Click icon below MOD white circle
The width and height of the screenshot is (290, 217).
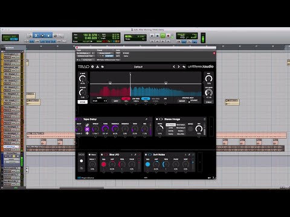click(82, 168)
